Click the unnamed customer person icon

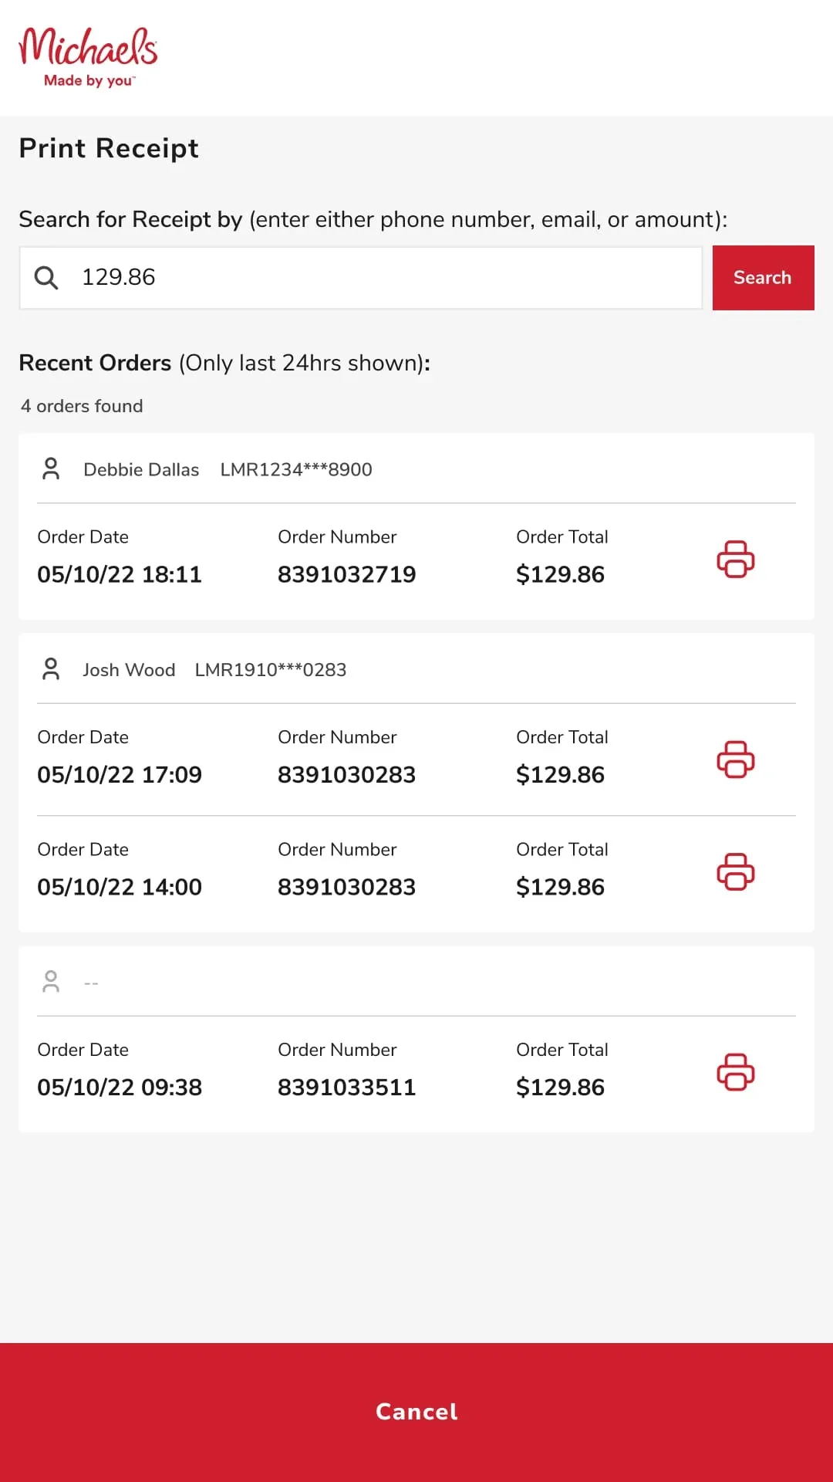pyautogui.click(x=51, y=982)
